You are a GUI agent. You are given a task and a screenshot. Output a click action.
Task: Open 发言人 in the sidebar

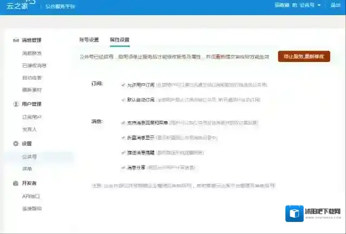[29, 129]
